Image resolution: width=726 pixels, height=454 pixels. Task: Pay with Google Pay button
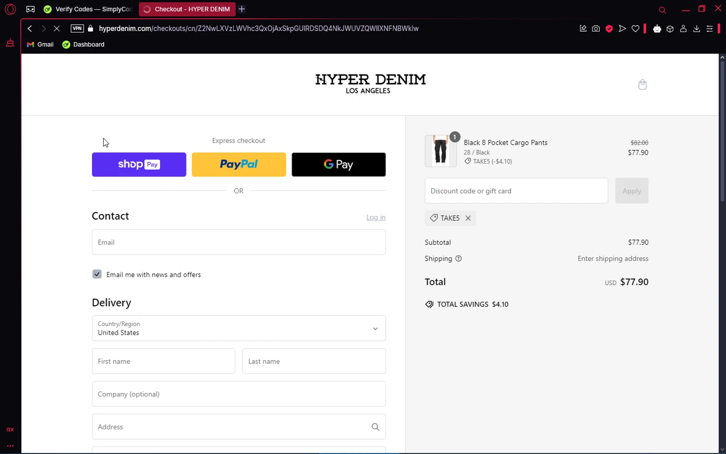pyautogui.click(x=339, y=165)
